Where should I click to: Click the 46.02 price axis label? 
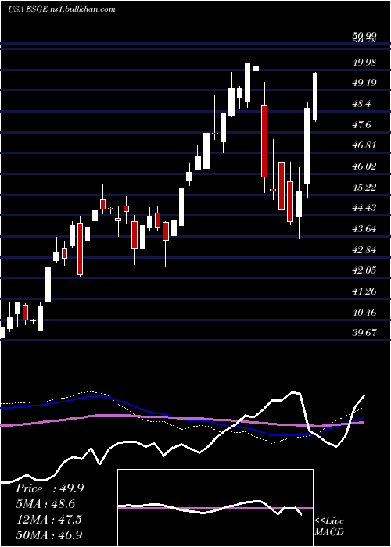point(364,166)
